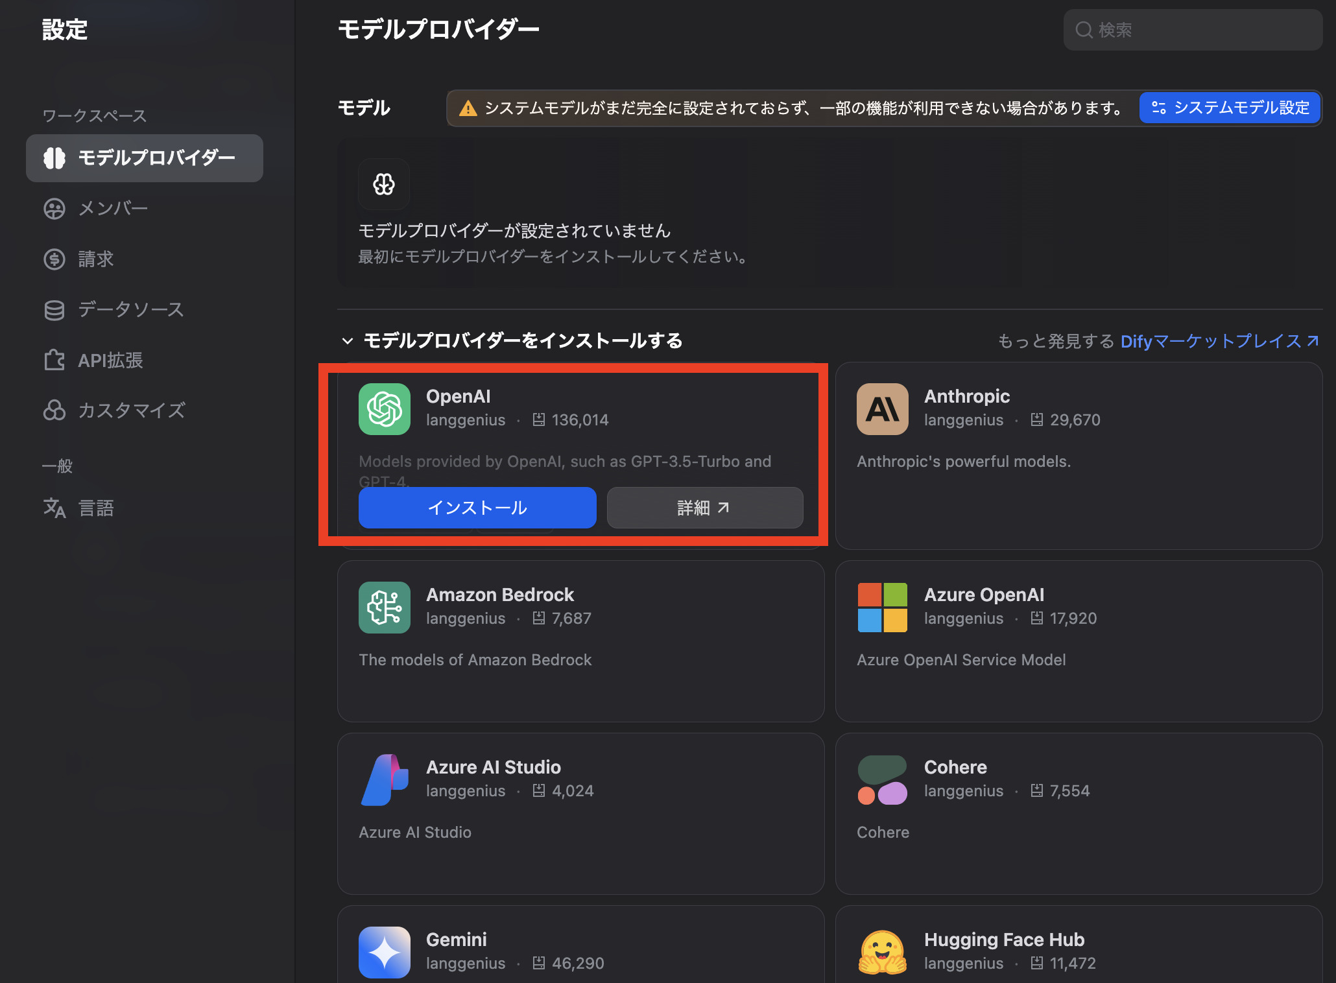
Task: Click the arrow icon in the 詳細 button
Action: (x=723, y=508)
